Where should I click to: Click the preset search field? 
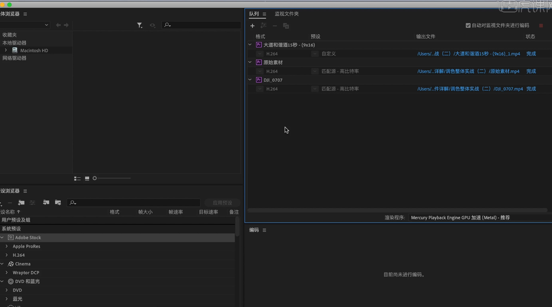click(x=134, y=202)
